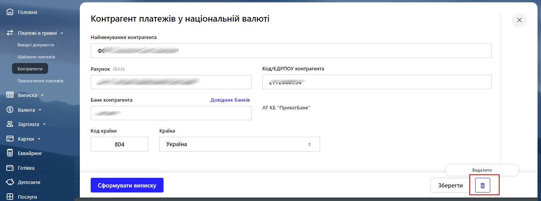Click the Картки card icon
The width and height of the screenshot is (541, 201).
point(10,139)
